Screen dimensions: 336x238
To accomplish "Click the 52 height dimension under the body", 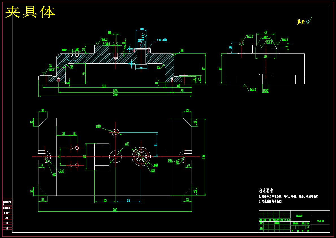I will click(x=84, y=73).
